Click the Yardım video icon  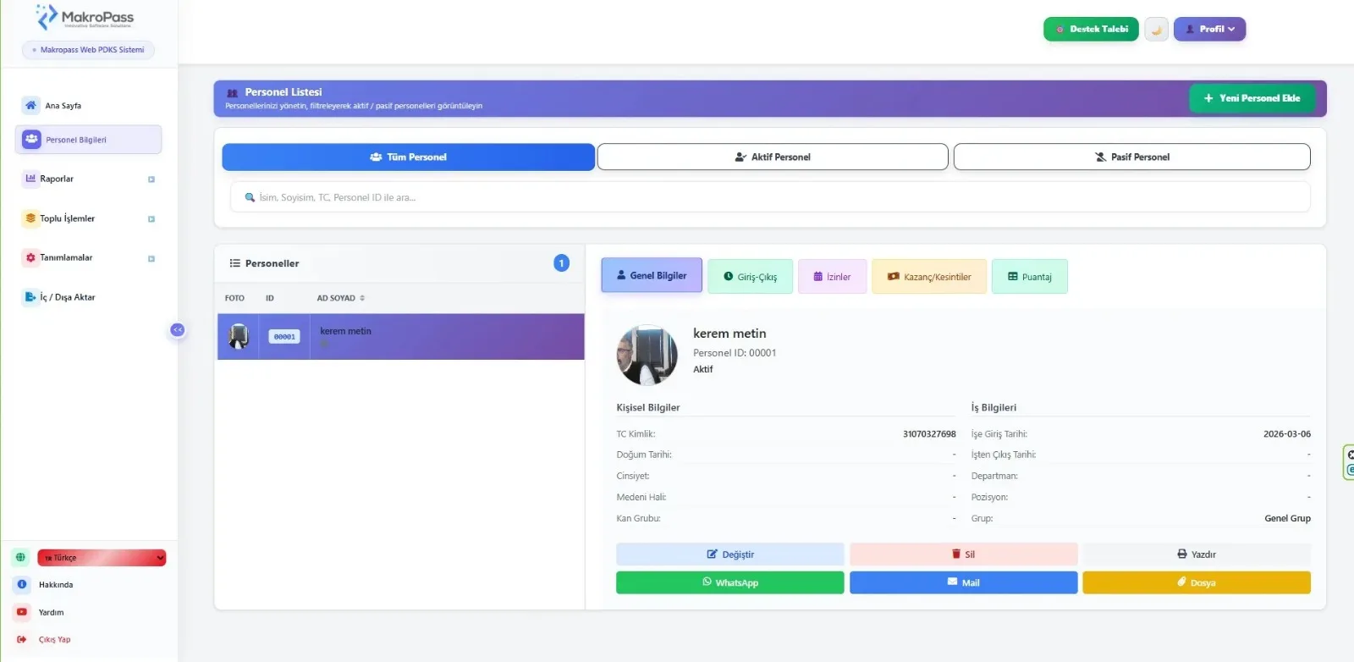coord(22,612)
